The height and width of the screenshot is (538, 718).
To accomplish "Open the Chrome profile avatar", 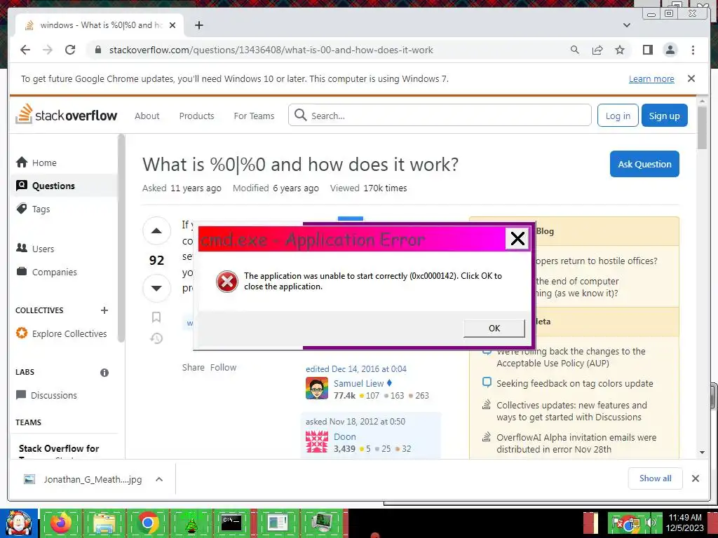I will (x=670, y=50).
